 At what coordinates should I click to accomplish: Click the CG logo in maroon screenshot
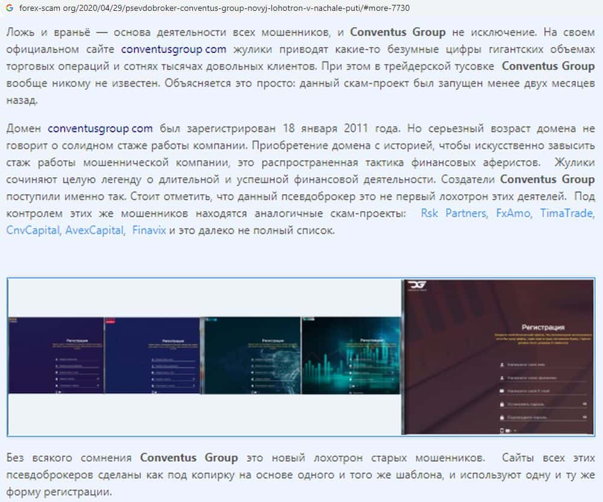point(417,286)
